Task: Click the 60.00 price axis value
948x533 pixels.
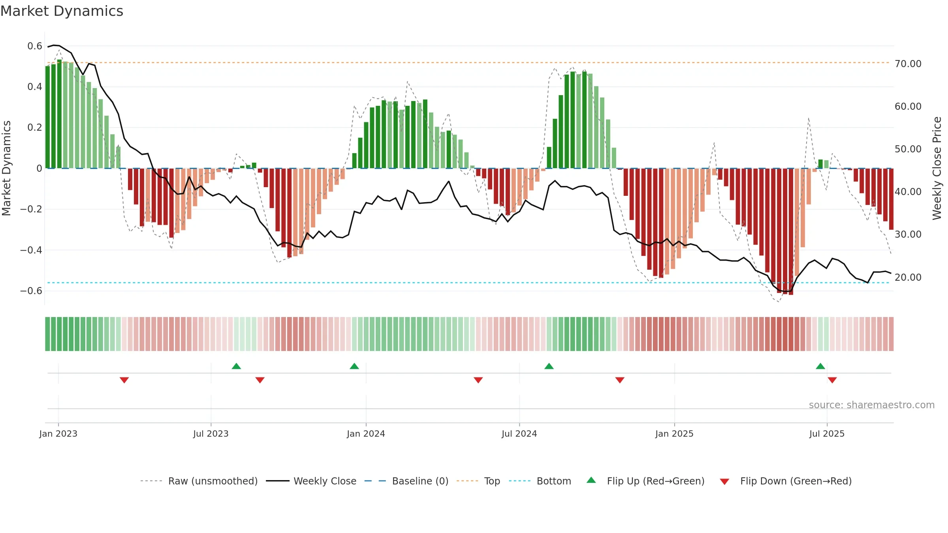Action: pyautogui.click(x=908, y=106)
